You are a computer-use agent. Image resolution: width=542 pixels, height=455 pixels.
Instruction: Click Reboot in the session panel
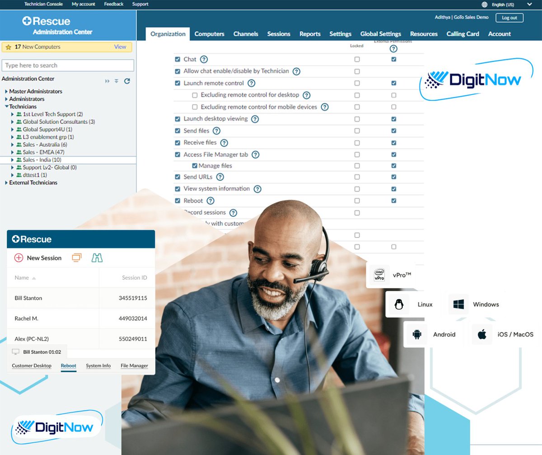(x=69, y=365)
